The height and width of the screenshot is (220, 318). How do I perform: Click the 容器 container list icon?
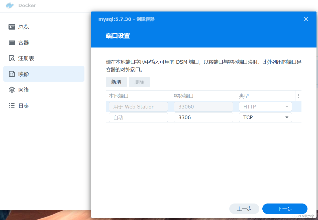(x=12, y=42)
